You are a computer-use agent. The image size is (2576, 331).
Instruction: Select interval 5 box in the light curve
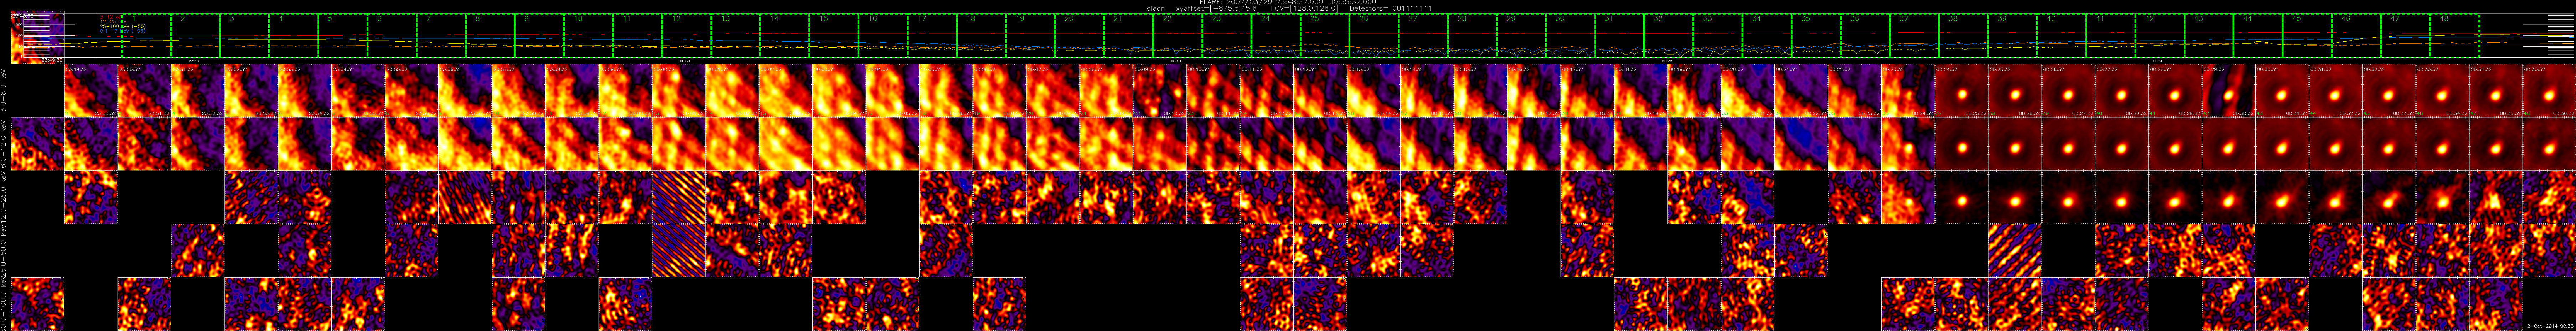coord(343,36)
